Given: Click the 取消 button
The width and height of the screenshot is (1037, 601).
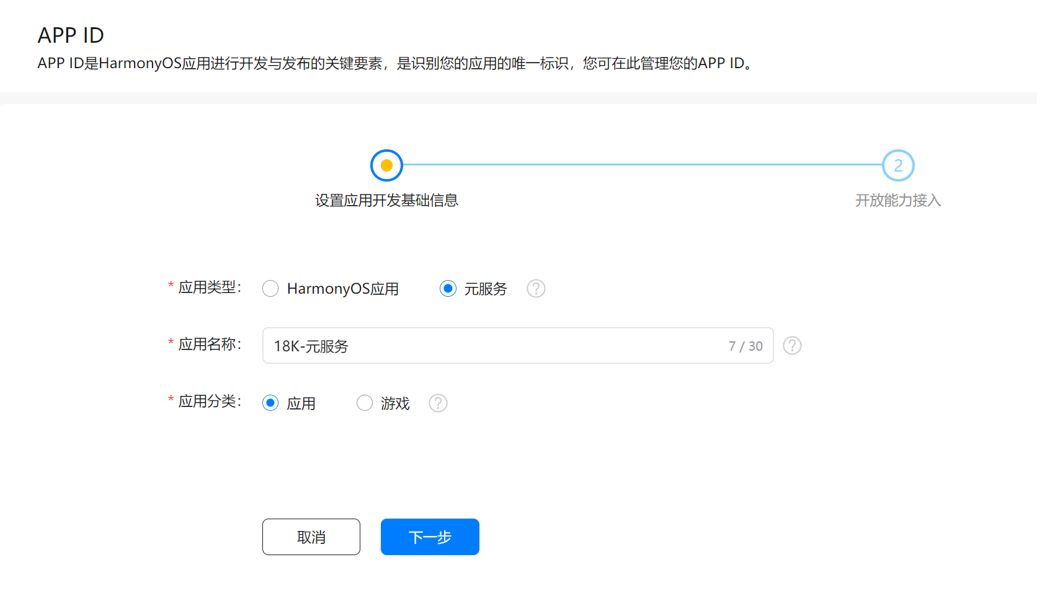Looking at the screenshot, I should [311, 537].
